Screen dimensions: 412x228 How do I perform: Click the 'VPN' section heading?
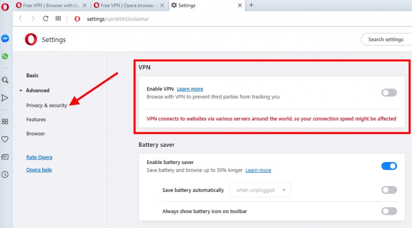point(144,67)
